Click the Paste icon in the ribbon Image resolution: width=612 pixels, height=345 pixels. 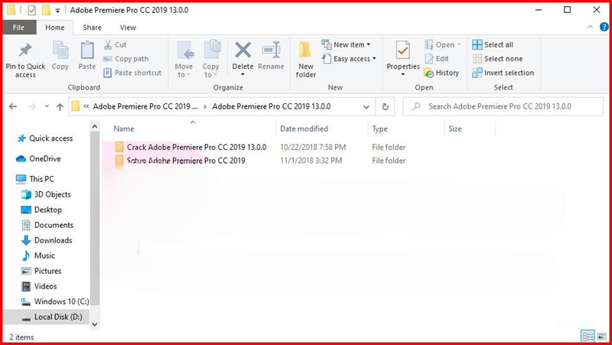pos(87,52)
